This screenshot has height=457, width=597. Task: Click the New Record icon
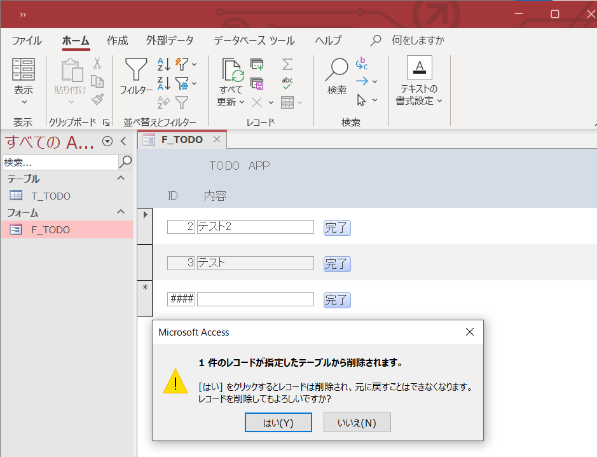257,64
